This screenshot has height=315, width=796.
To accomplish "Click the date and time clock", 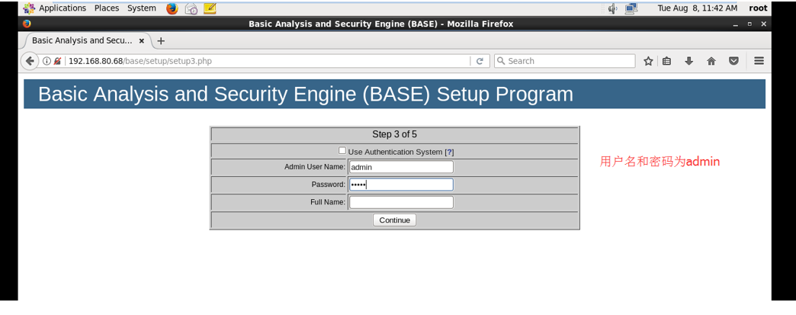I will pos(698,8).
